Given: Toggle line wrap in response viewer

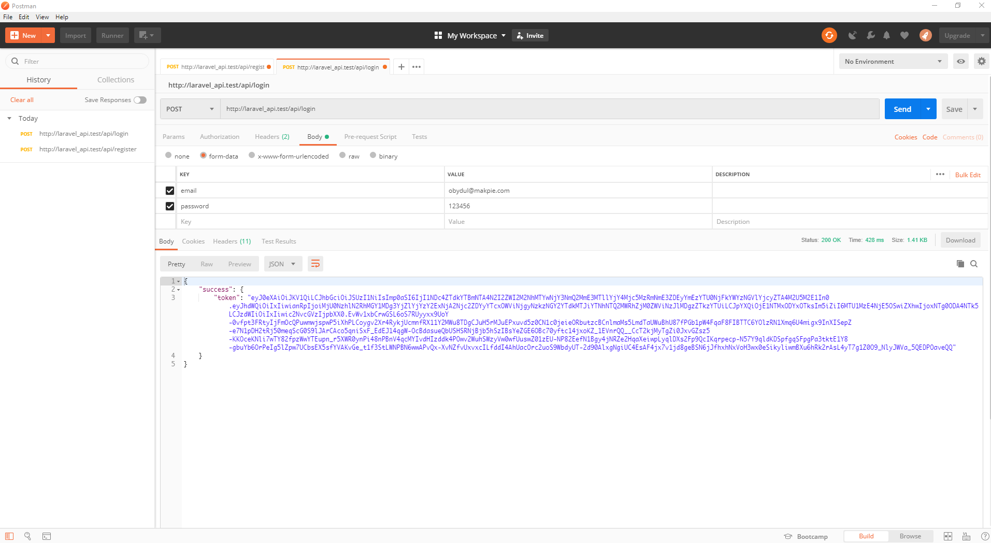Looking at the screenshot, I should click(x=315, y=264).
